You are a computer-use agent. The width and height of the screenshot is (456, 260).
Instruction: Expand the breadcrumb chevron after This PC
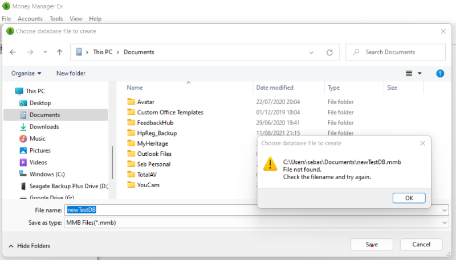pos(118,52)
